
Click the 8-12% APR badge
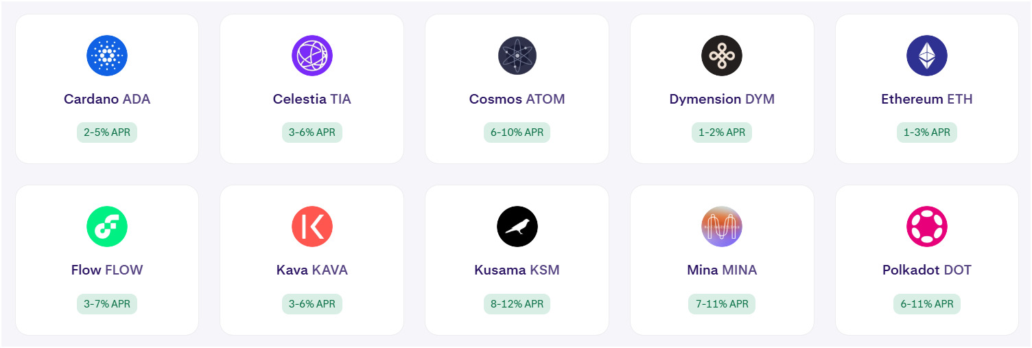point(517,303)
